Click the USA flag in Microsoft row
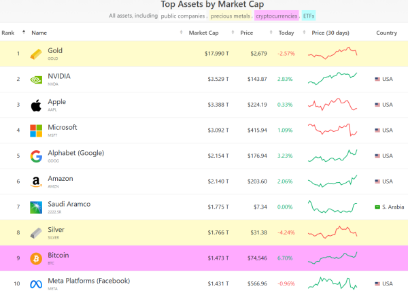Viewport: 408px width, 295px height. (377, 130)
